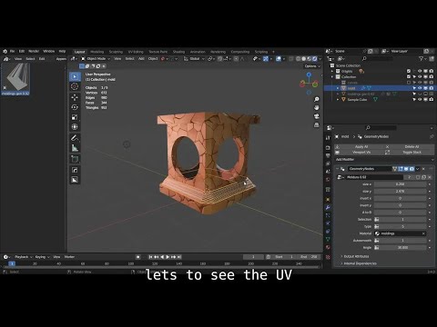Toggle GeometryNodes modifier realtime display
This screenshot has width=437, height=327.
point(406,169)
